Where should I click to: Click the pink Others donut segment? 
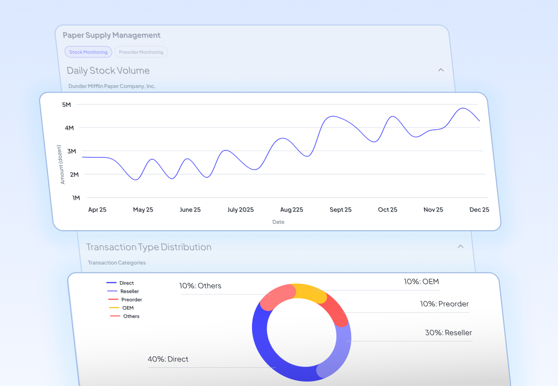[276, 297]
